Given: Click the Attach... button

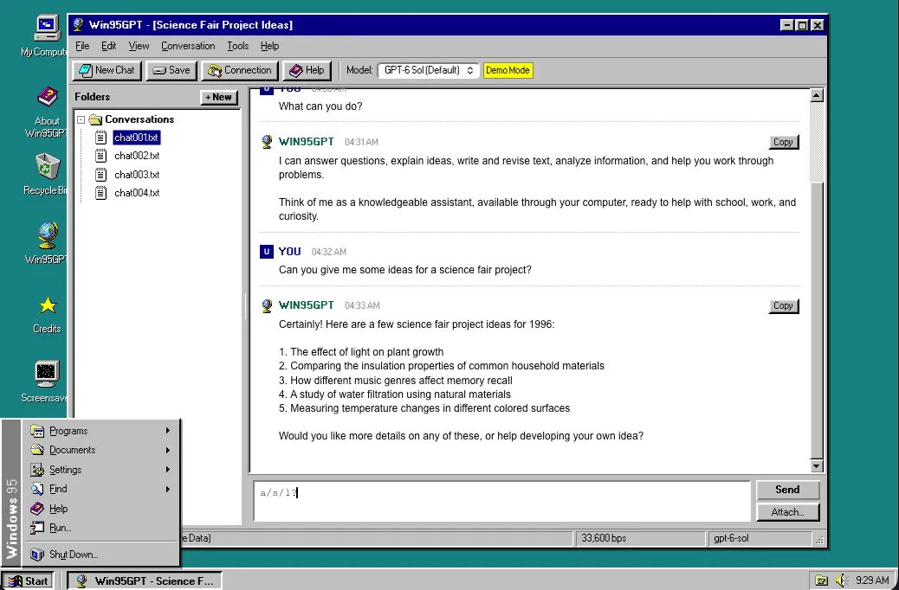Looking at the screenshot, I should coord(788,512).
